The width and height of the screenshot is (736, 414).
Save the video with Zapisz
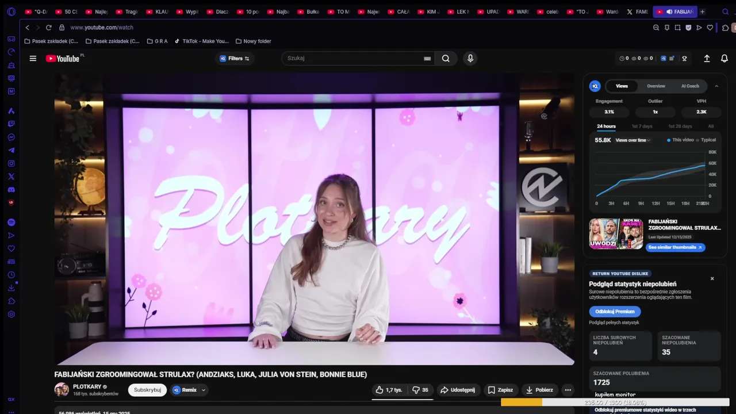tap(500, 390)
